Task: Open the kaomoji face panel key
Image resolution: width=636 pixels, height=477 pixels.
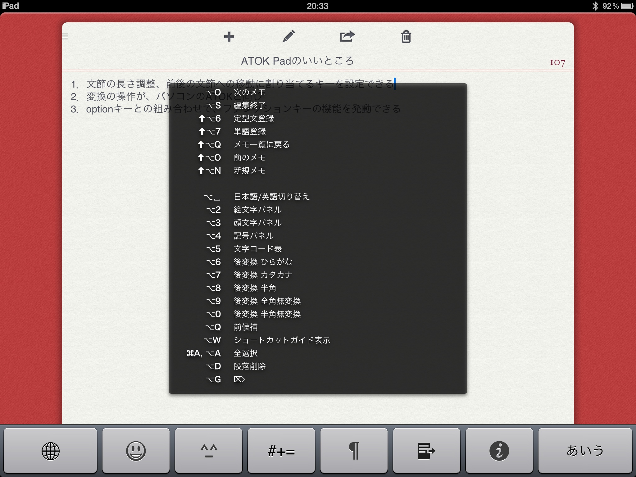Action: (x=209, y=451)
